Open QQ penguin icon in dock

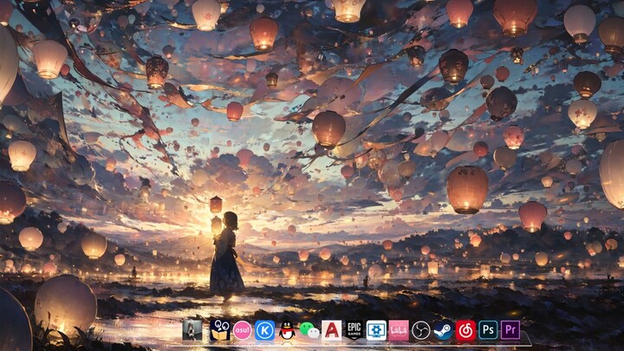pyautogui.click(x=287, y=330)
